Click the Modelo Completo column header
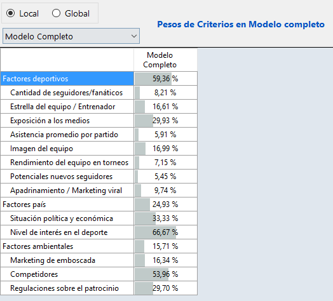The width and height of the screenshot is (333, 301). 160,60
